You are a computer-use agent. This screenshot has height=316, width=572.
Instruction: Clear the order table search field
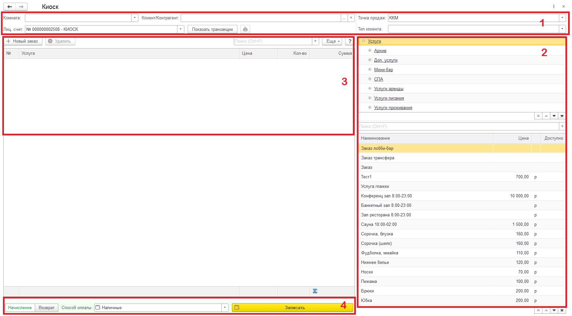(315, 41)
